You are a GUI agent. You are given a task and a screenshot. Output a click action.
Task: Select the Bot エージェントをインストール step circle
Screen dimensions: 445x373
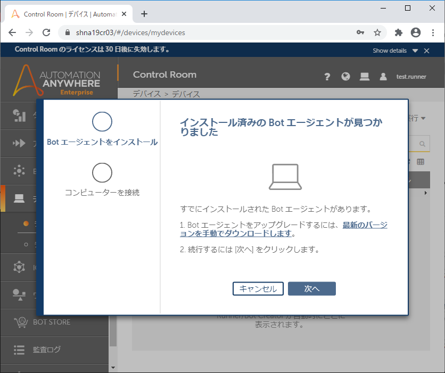pos(102,122)
